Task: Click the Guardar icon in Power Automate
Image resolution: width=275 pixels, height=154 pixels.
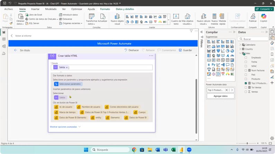Action: pos(185,50)
